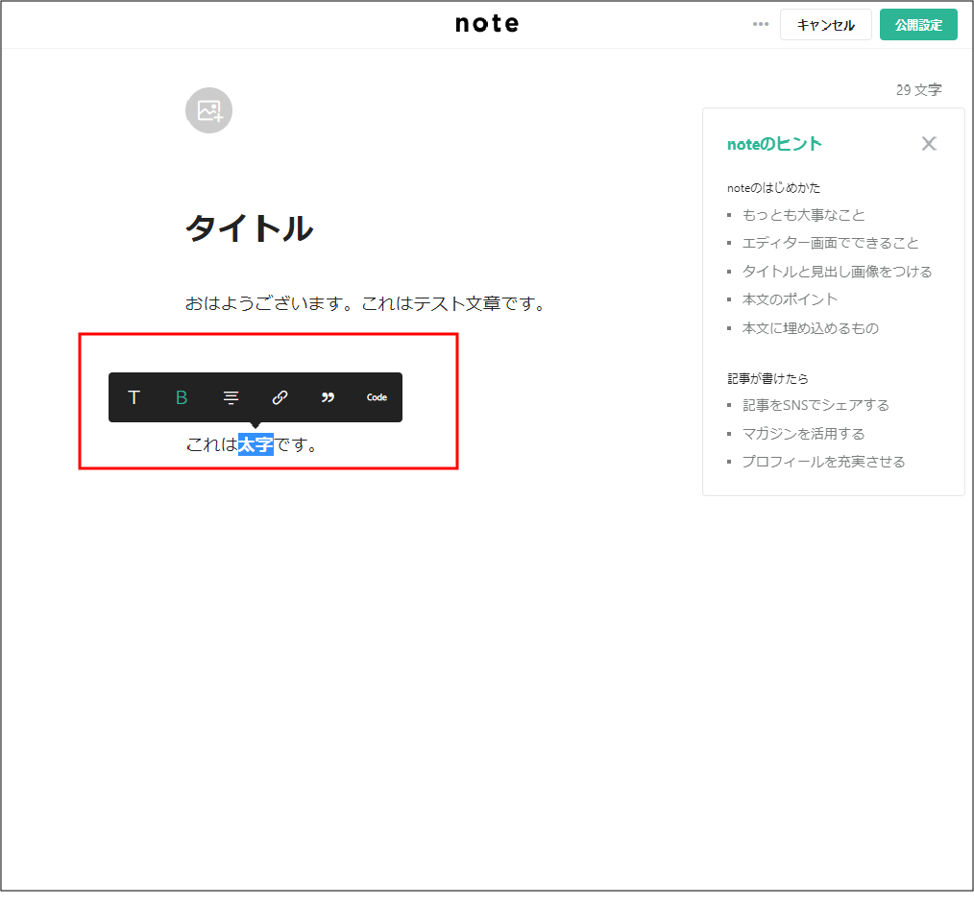The height and width of the screenshot is (907, 974).
Task: Open the three-dot more options menu
Action: click(x=761, y=25)
